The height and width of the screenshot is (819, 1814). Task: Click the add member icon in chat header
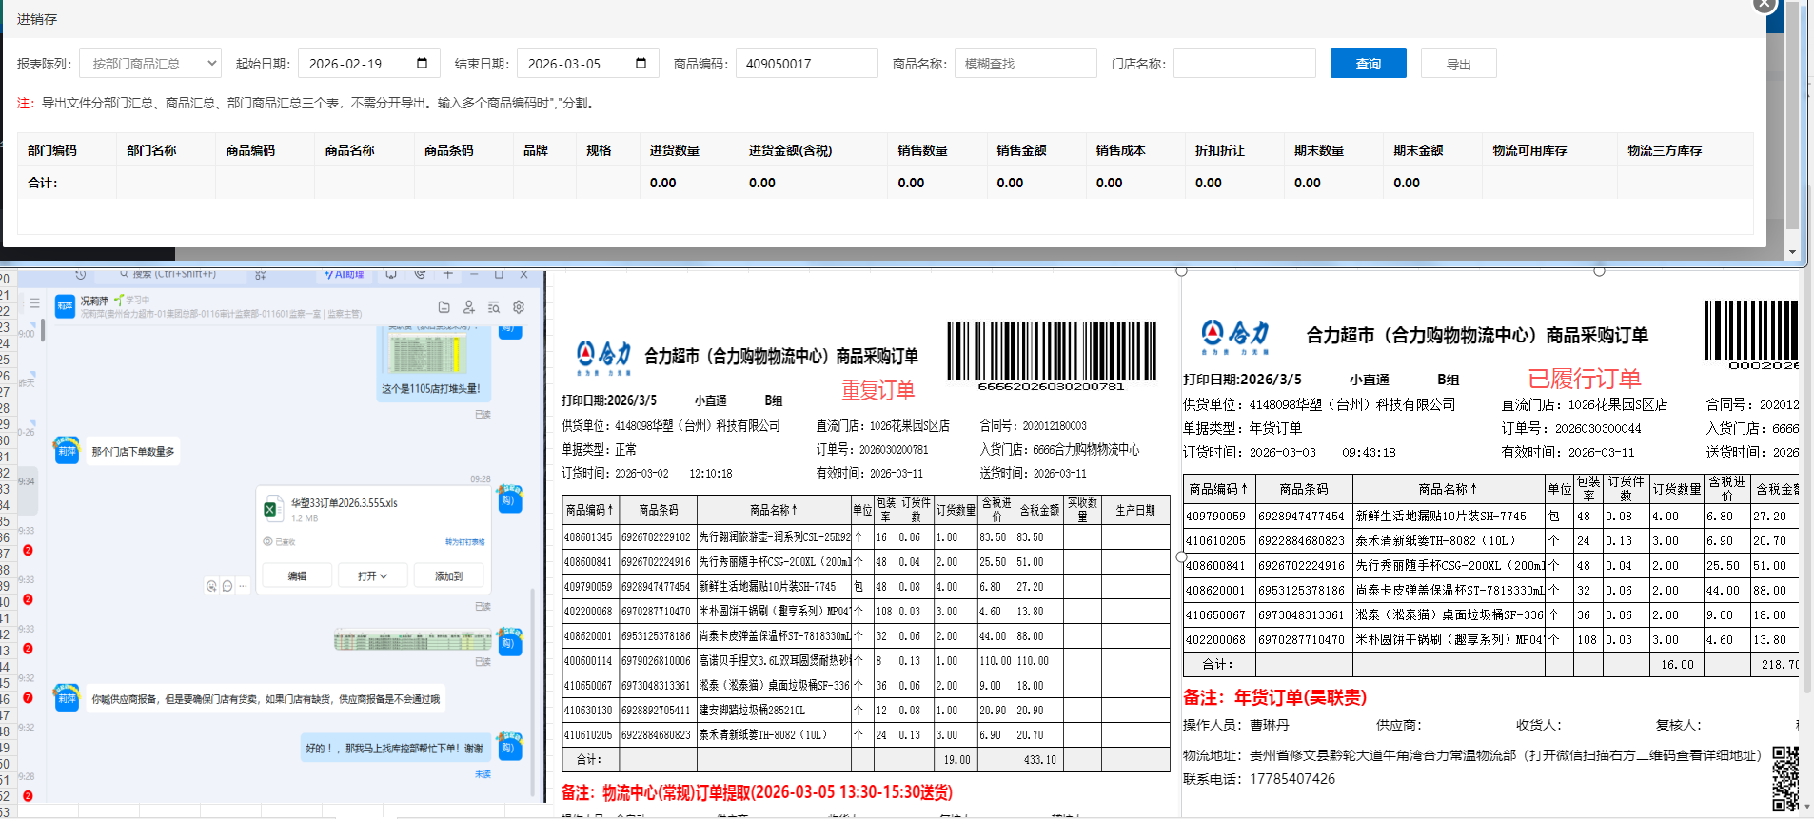pyautogui.click(x=468, y=307)
